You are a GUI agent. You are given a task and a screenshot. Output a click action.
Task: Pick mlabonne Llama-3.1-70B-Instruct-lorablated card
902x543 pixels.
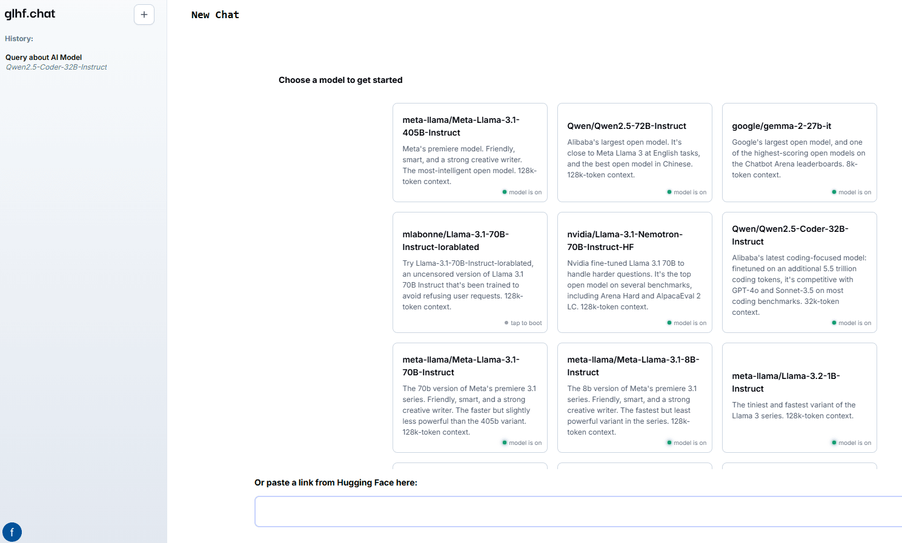tap(470, 272)
